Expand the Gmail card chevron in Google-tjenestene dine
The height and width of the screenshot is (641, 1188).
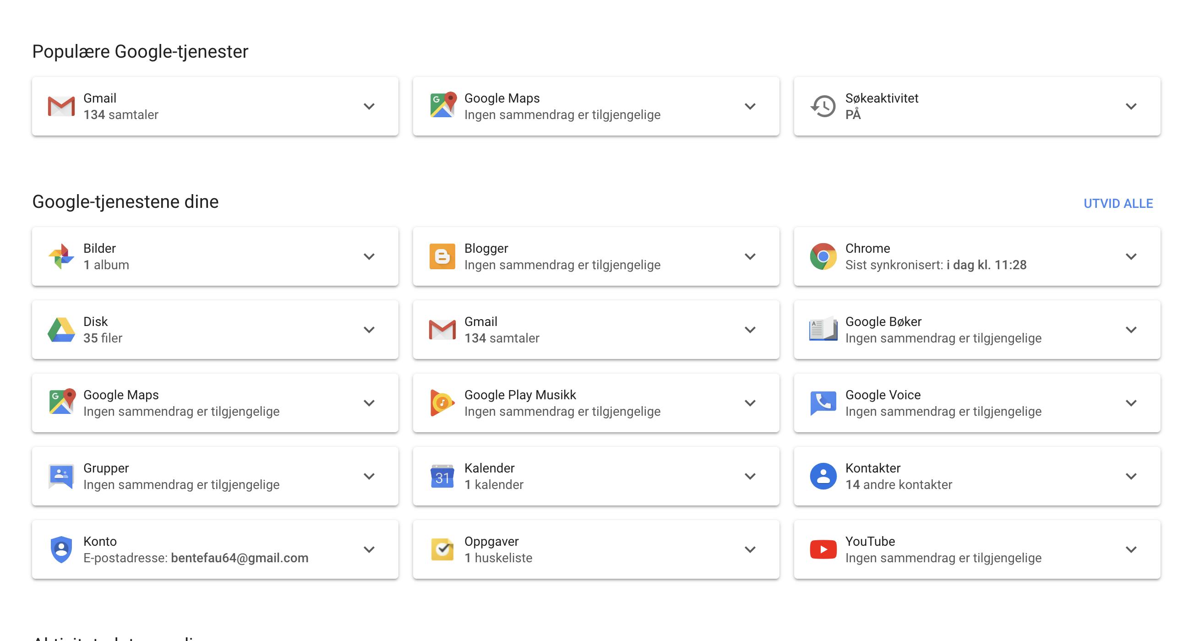[750, 330]
